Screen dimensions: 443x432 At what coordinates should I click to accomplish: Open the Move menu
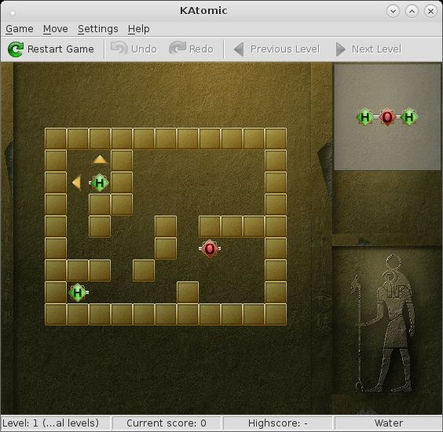pyautogui.click(x=55, y=29)
